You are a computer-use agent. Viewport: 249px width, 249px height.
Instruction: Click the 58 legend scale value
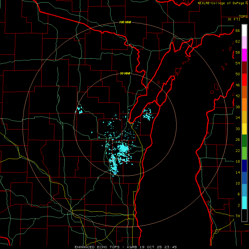coord(238,52)
